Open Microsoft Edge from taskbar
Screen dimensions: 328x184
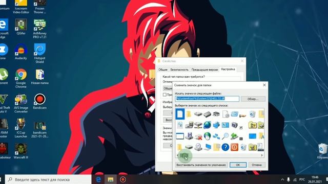[98, 179]
